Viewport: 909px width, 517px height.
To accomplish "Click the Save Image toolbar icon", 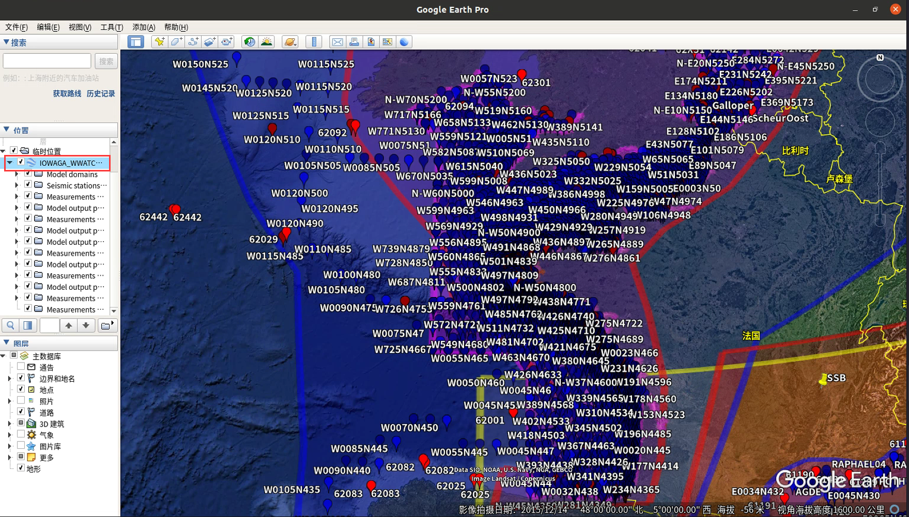I will 371,42.
